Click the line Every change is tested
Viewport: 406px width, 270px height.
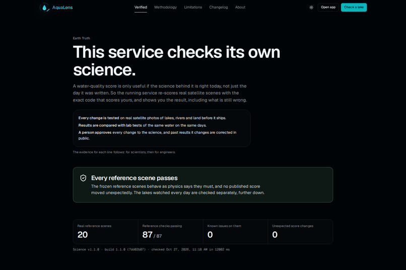point(152,118)
